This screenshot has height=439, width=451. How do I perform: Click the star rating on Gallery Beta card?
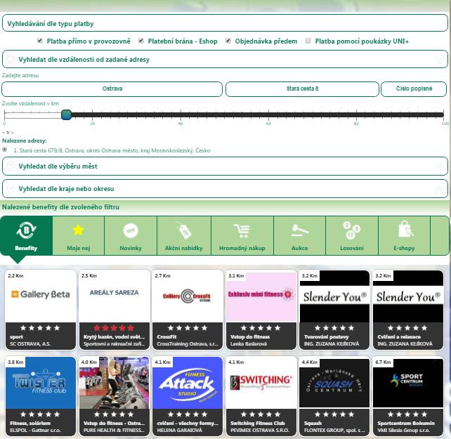40,327
